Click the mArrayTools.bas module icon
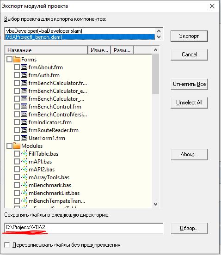This screenshot has width=221, height=255. 24,177
